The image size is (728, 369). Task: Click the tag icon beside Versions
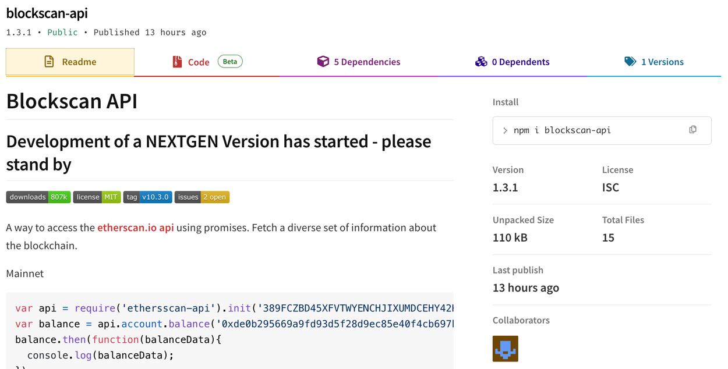631,61
